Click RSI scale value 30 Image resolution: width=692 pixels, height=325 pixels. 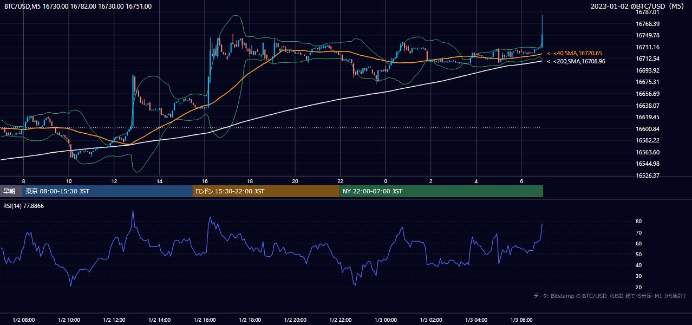(x=639, y=276)
